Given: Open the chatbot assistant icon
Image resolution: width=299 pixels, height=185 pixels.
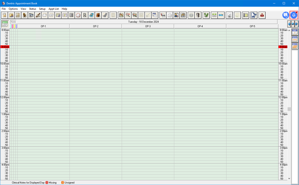Looking at the screenshot, I should pos(286,15).
